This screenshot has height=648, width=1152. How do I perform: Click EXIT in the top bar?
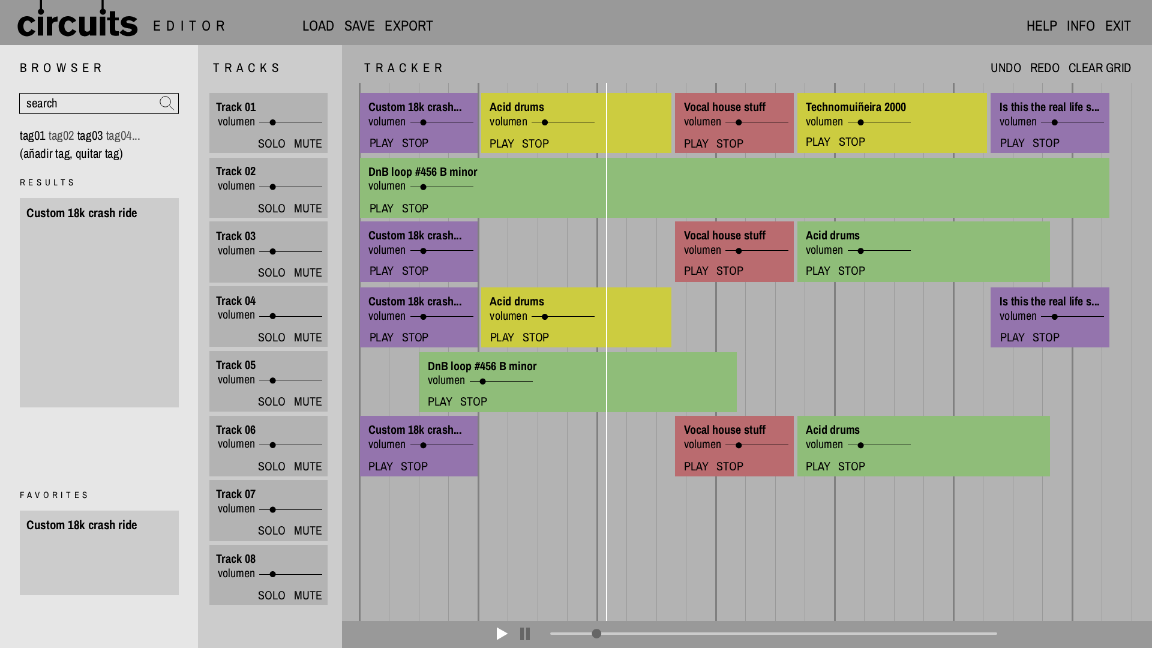[1118, 26]
